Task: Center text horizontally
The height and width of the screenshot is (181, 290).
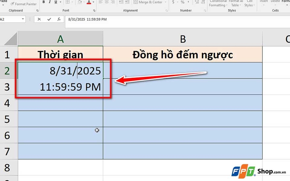Action: (x=107, y=2)
